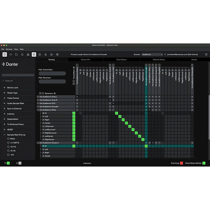The height and width of the screenshot is (210, 210).
Task: Expand the Video Format filter
Action: 4,98
